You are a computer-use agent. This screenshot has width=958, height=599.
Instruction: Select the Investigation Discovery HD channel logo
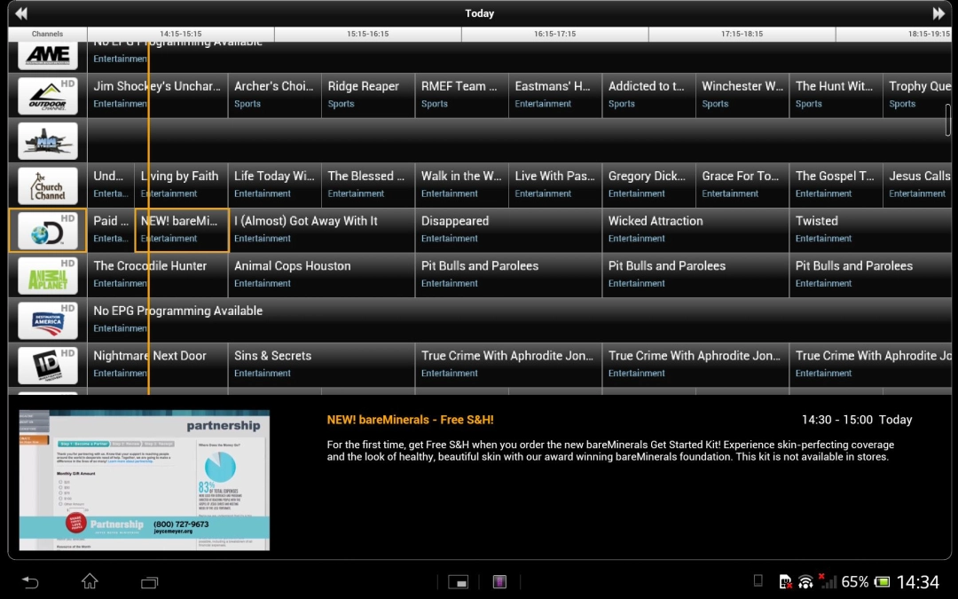pyautogui.click(x=48, y=365)
